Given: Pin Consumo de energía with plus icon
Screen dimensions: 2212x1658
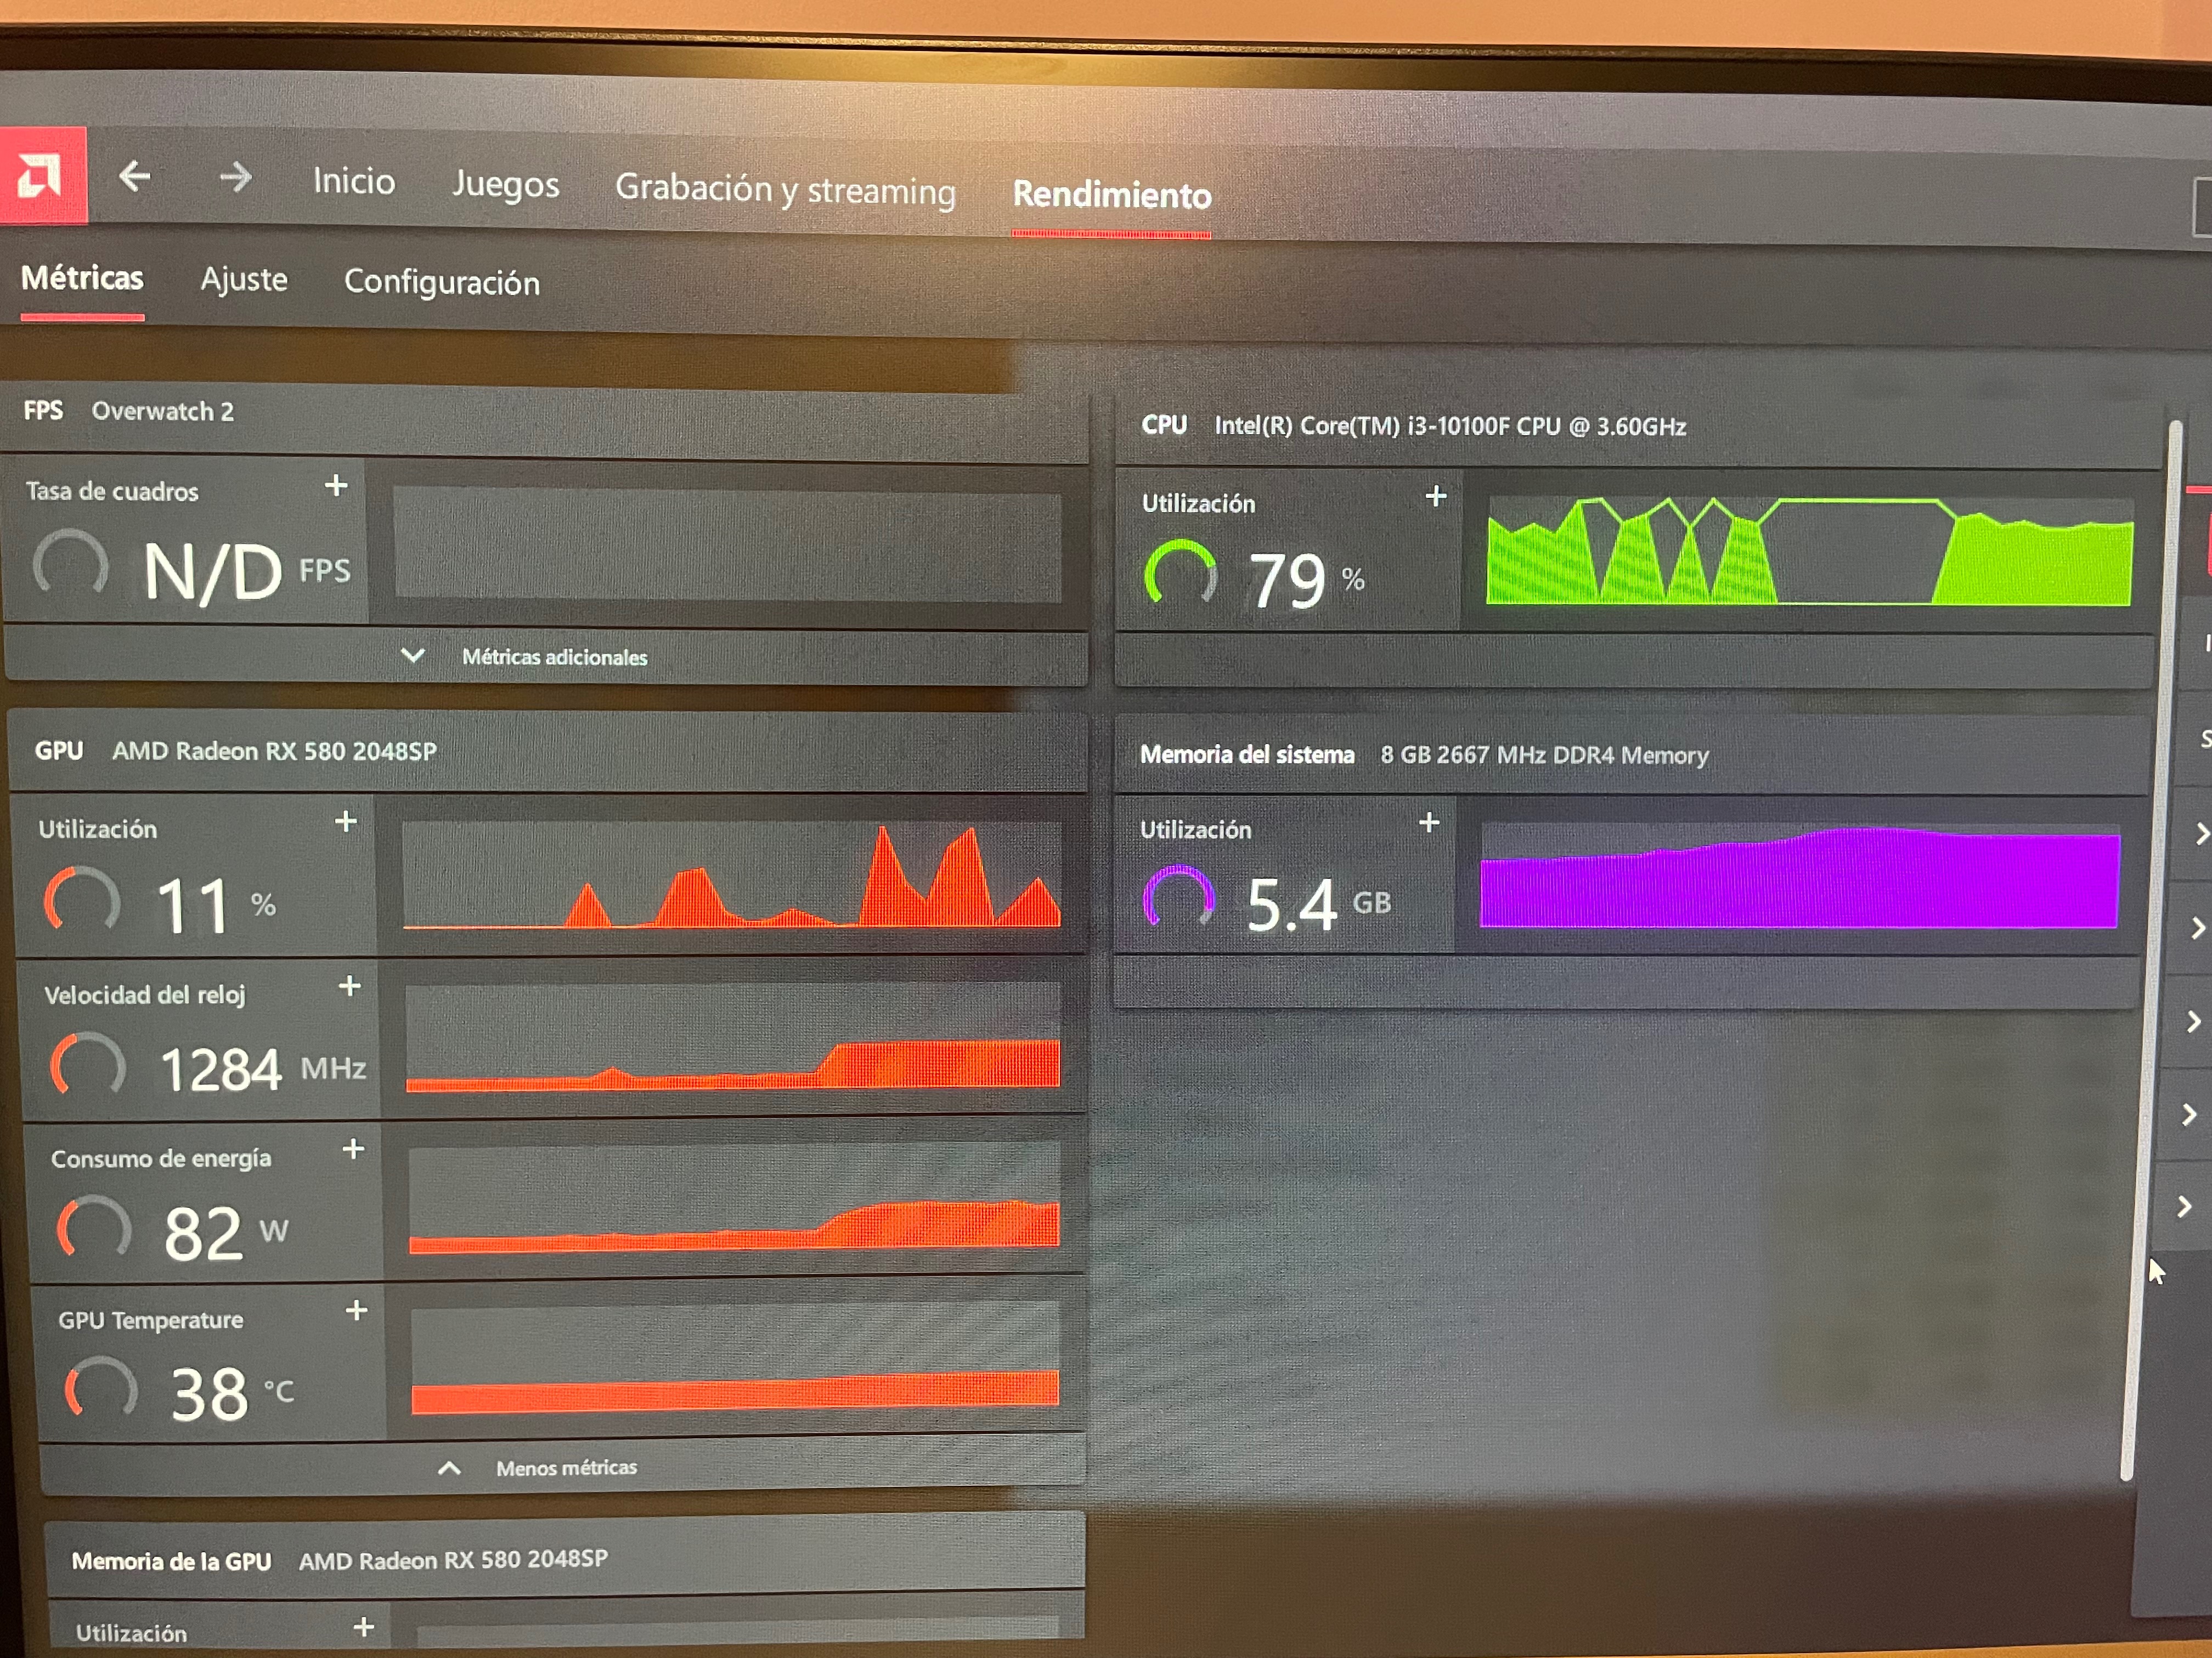Looking at the screenshot, I should pyautogui.click(x=353, y=1149).
